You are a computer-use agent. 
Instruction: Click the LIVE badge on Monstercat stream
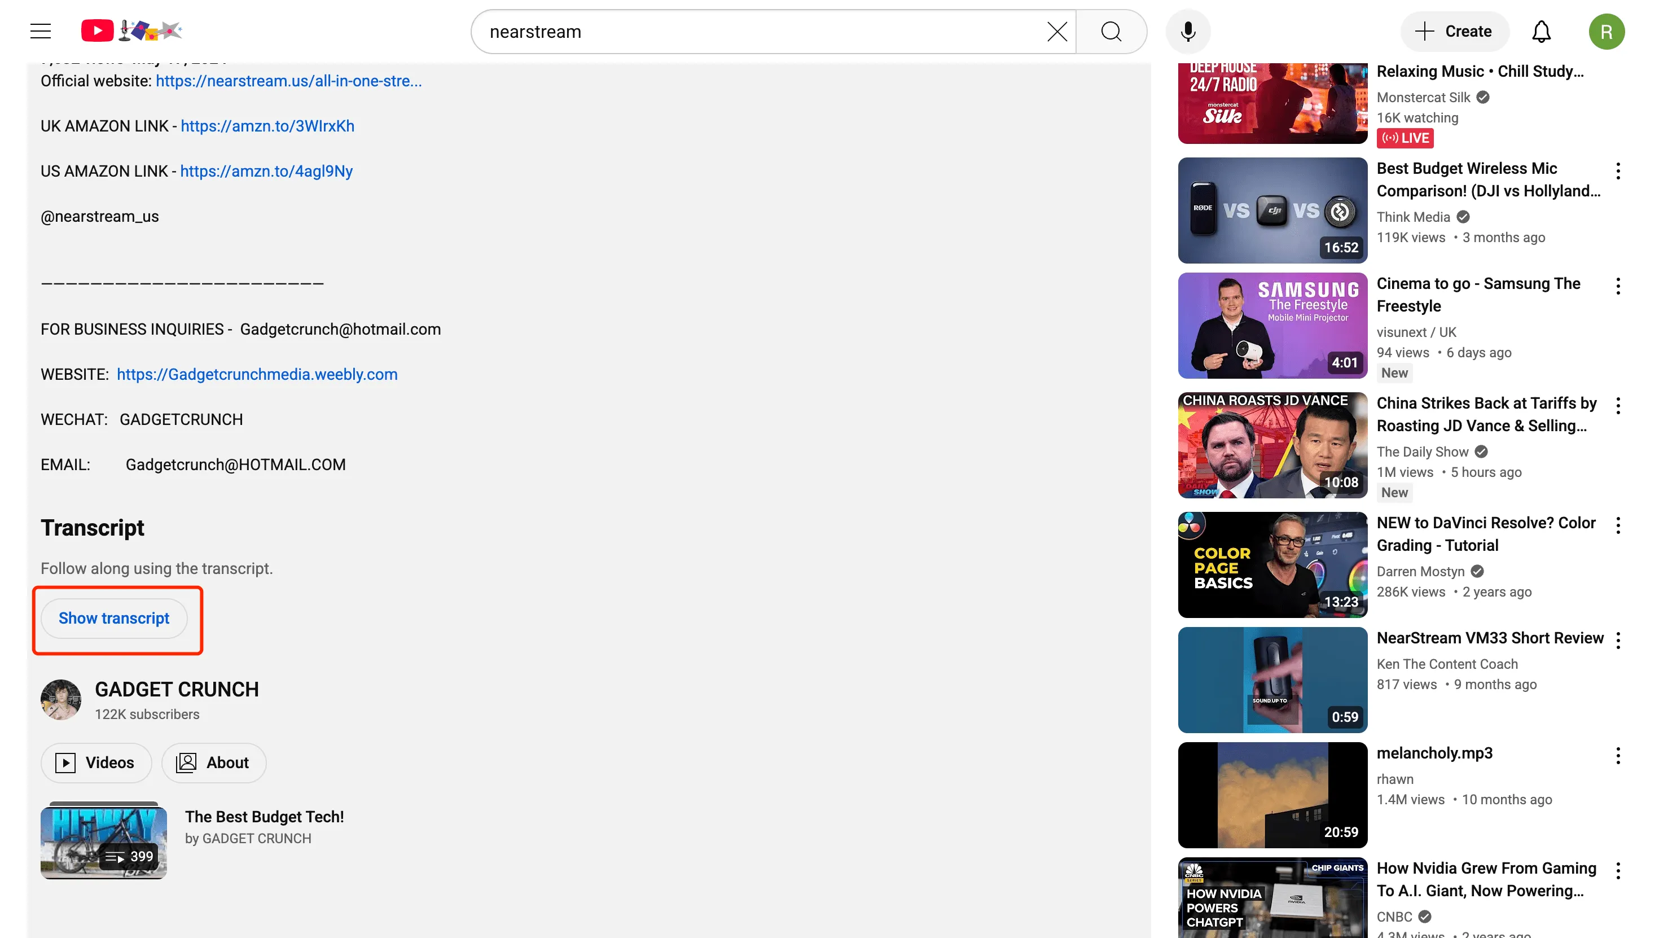1405,138
